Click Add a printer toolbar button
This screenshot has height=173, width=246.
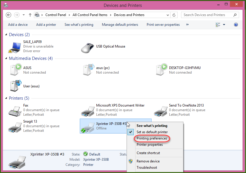(x=46, y=25)
